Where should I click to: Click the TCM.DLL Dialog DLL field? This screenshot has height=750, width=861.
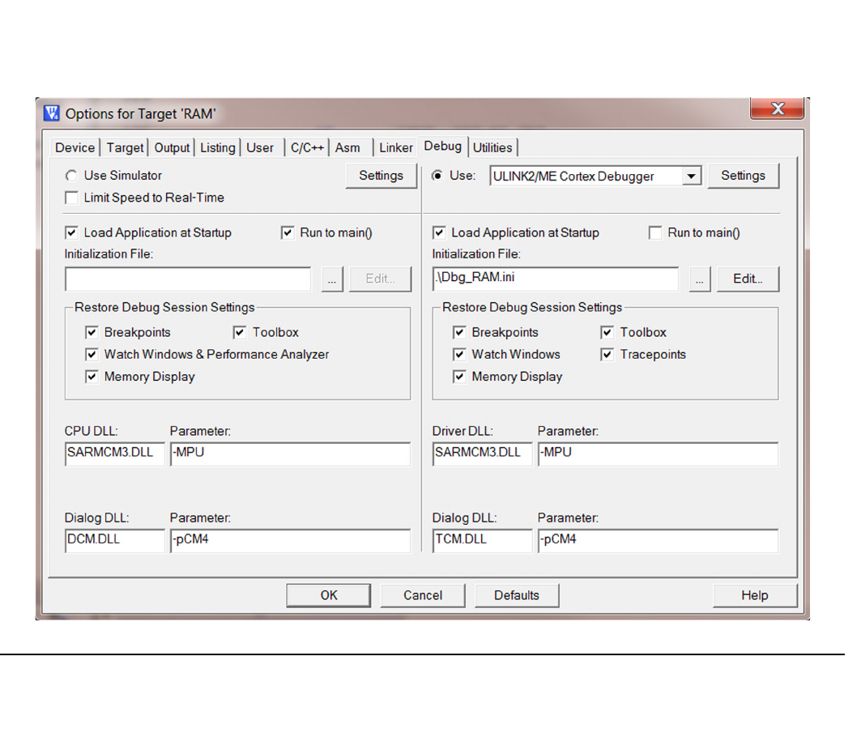482,540
